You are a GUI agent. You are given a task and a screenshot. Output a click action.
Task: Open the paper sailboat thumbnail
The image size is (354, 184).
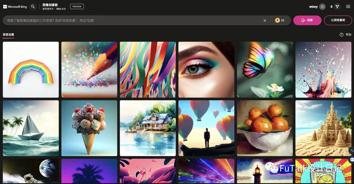pyautogui.click(x=31, y=128)
